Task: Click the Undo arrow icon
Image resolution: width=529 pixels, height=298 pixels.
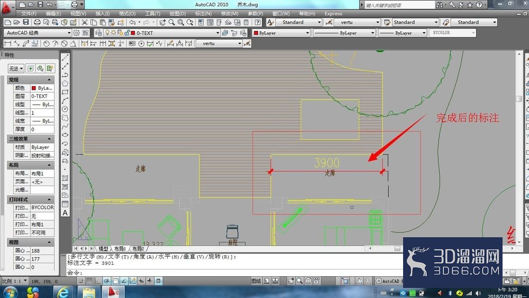Action: coord(132,22)
